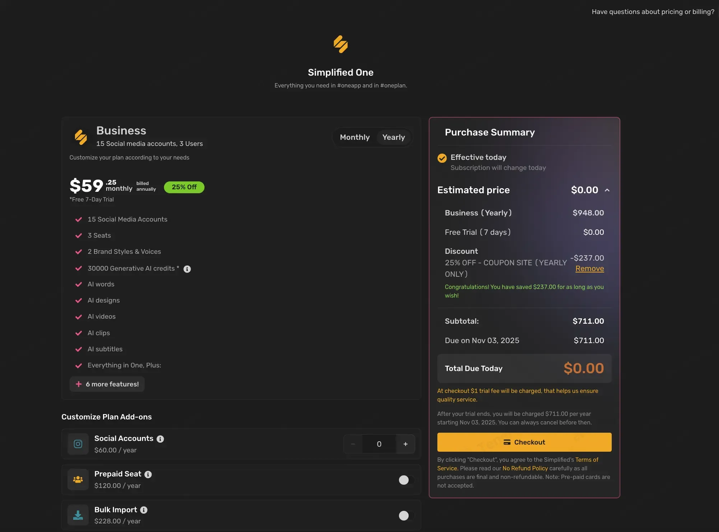Click the Bulk Import info icon
The width and height of the screenshot is (719, 532).
click(x=144, y=510)
